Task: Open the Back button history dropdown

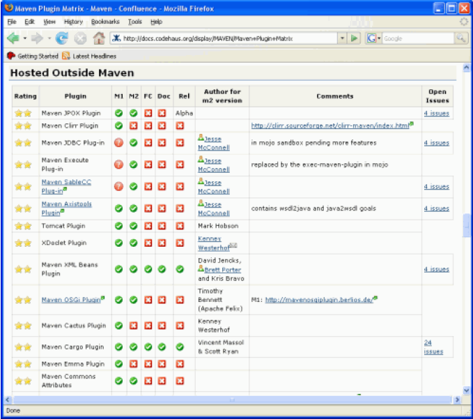Action: [25, 38]
